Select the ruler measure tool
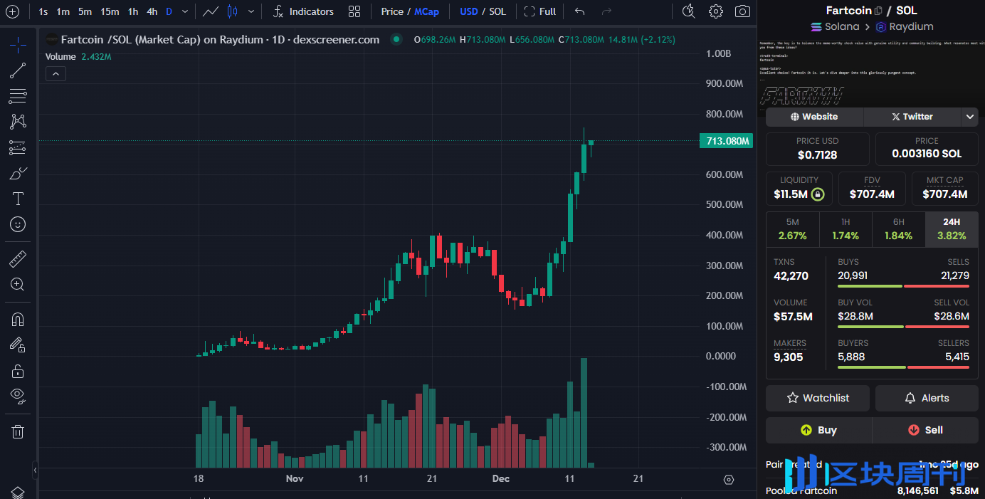This screenshot has height=499, width=985. (18, 259)
